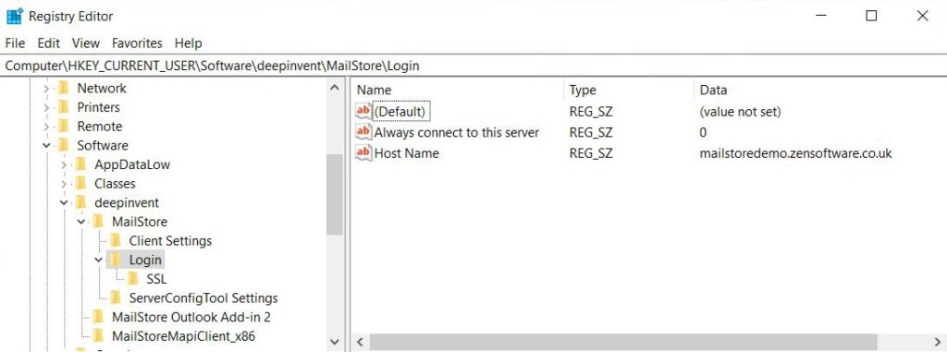Maximize the Registry Editor window
The image size is (947, 352).
(x=871, y=17)
